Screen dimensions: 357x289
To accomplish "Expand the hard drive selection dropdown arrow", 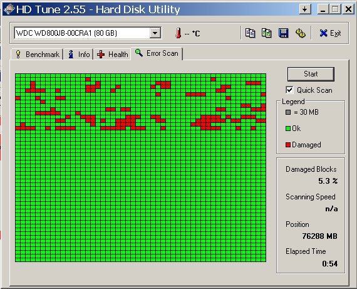I will 155,33.
